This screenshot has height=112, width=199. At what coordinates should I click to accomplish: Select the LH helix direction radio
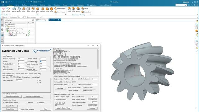point(38,82)
